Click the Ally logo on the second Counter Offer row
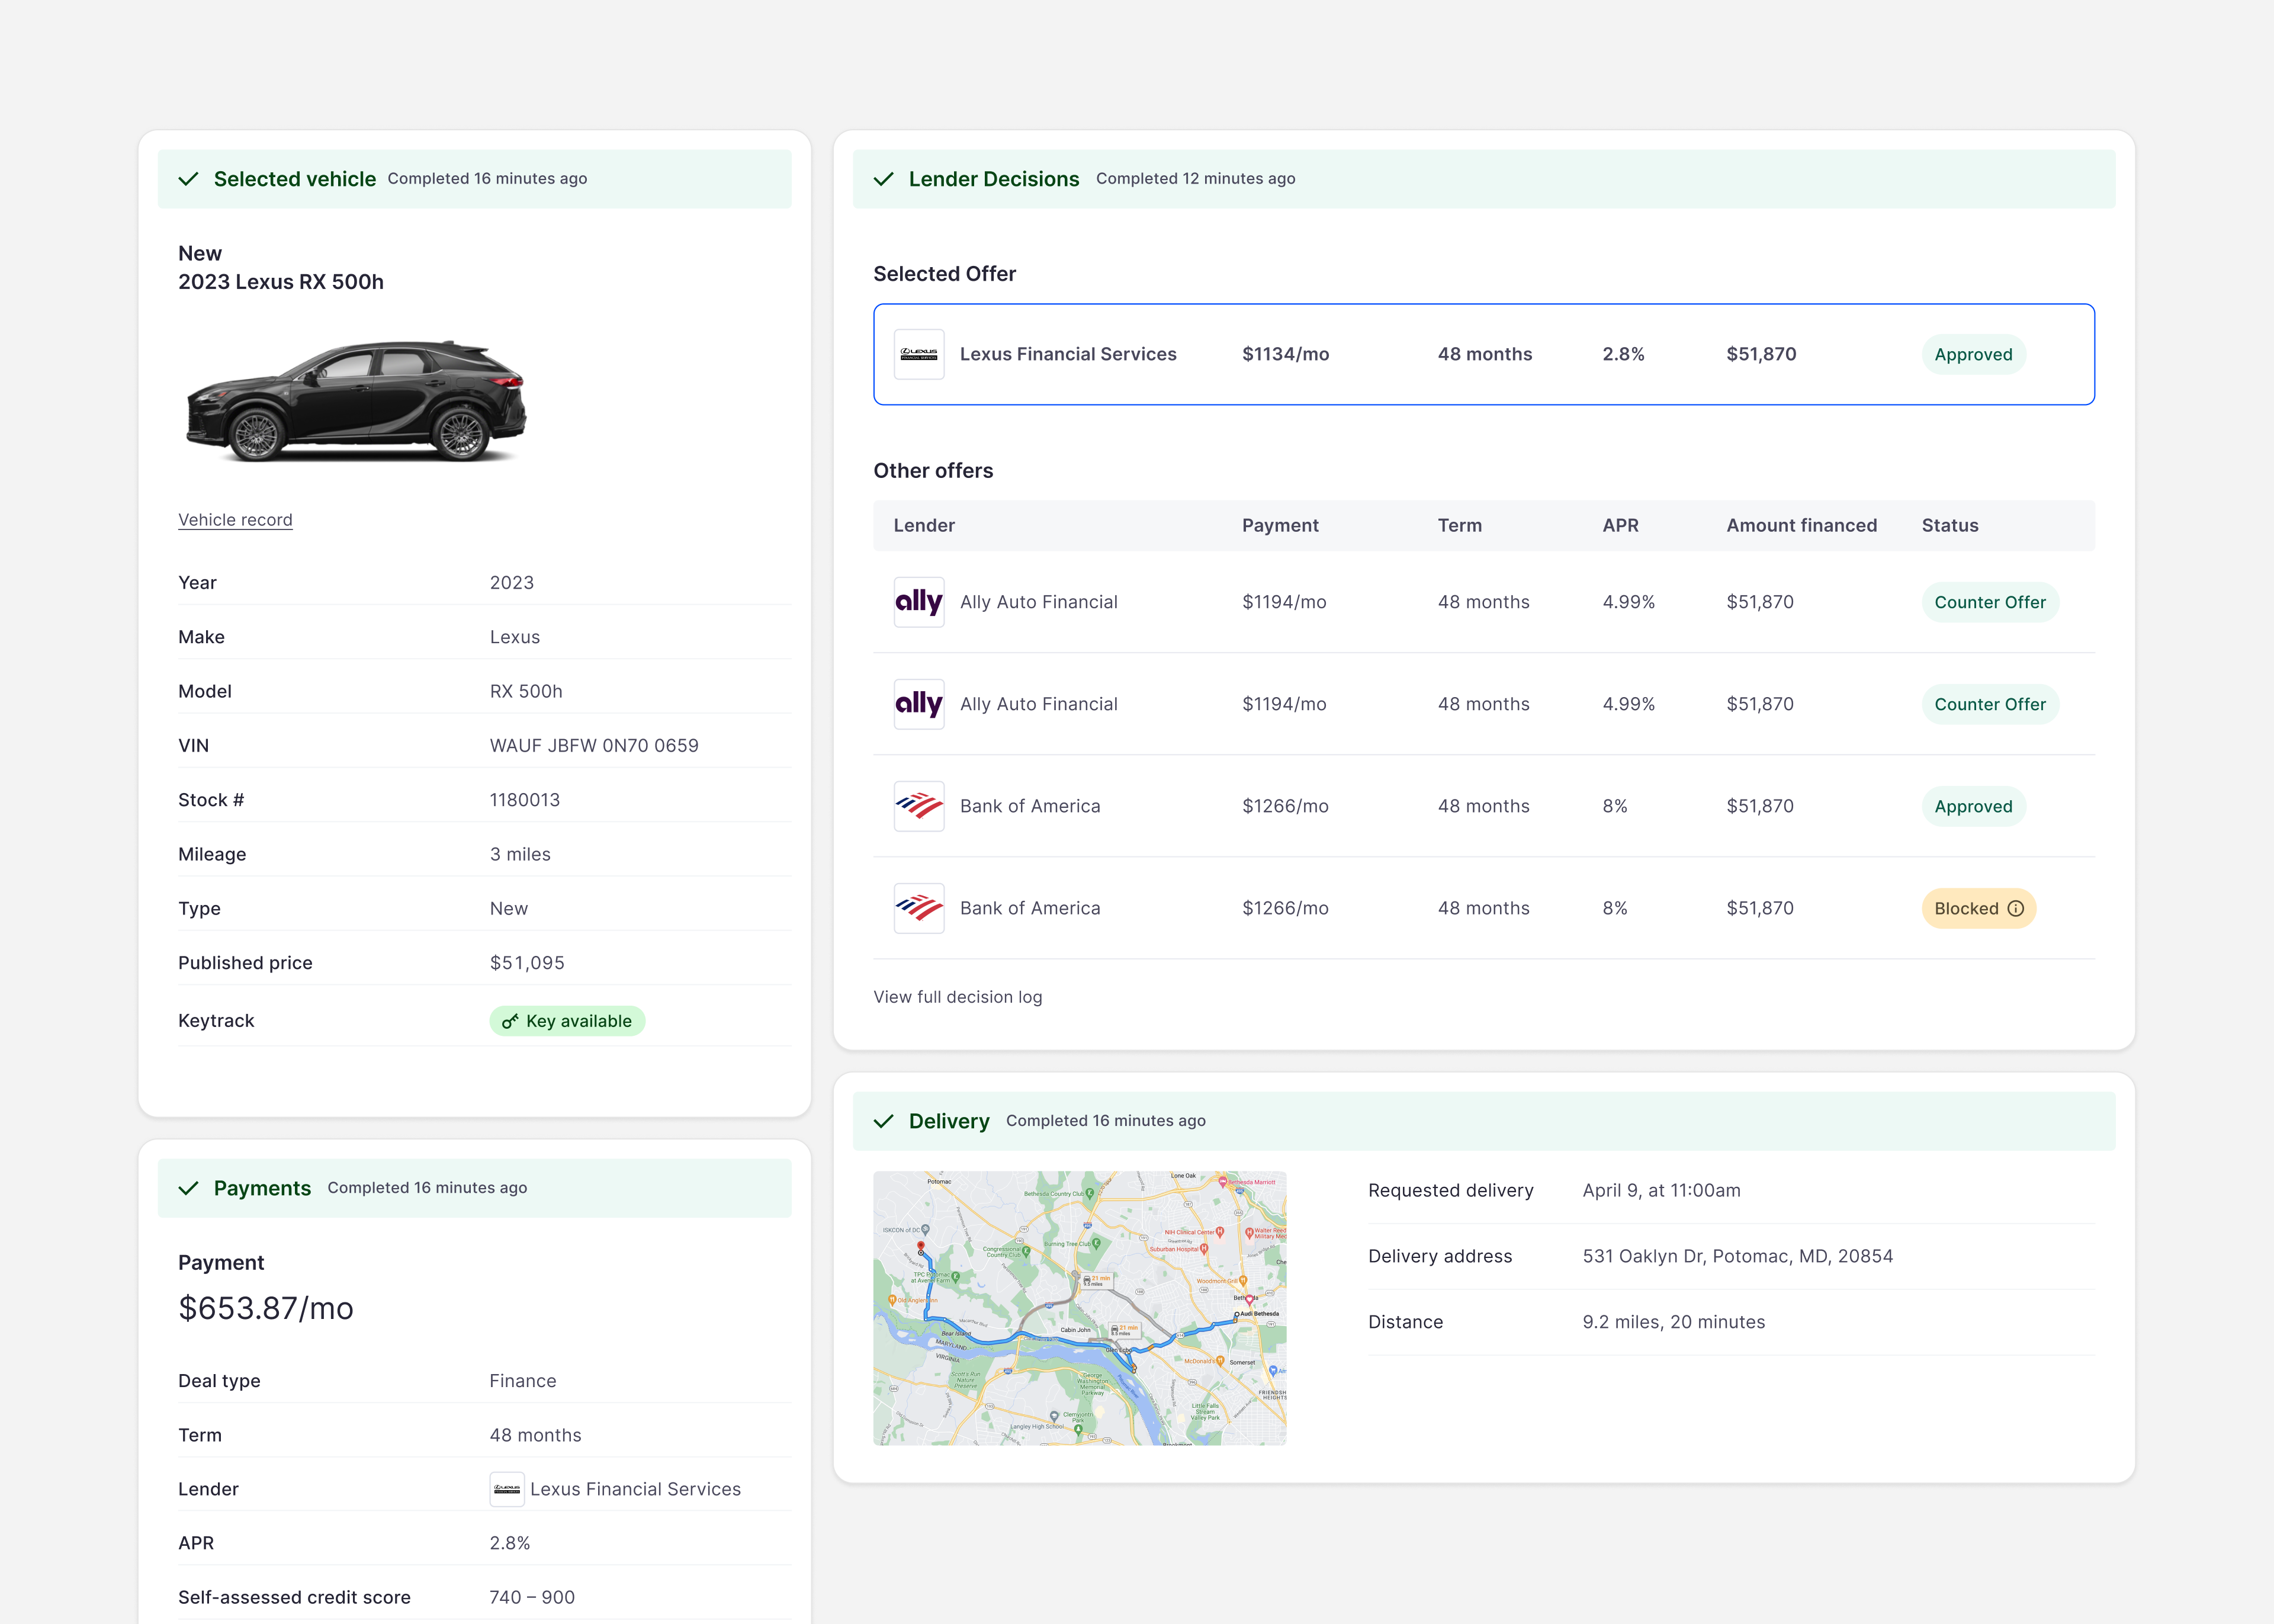This screenshot has width=2274, height=1624. [x=918, y=703]
